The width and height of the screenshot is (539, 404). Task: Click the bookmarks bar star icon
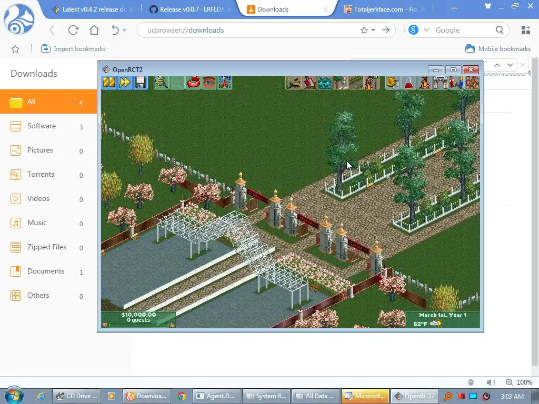(x=15, y=49)
